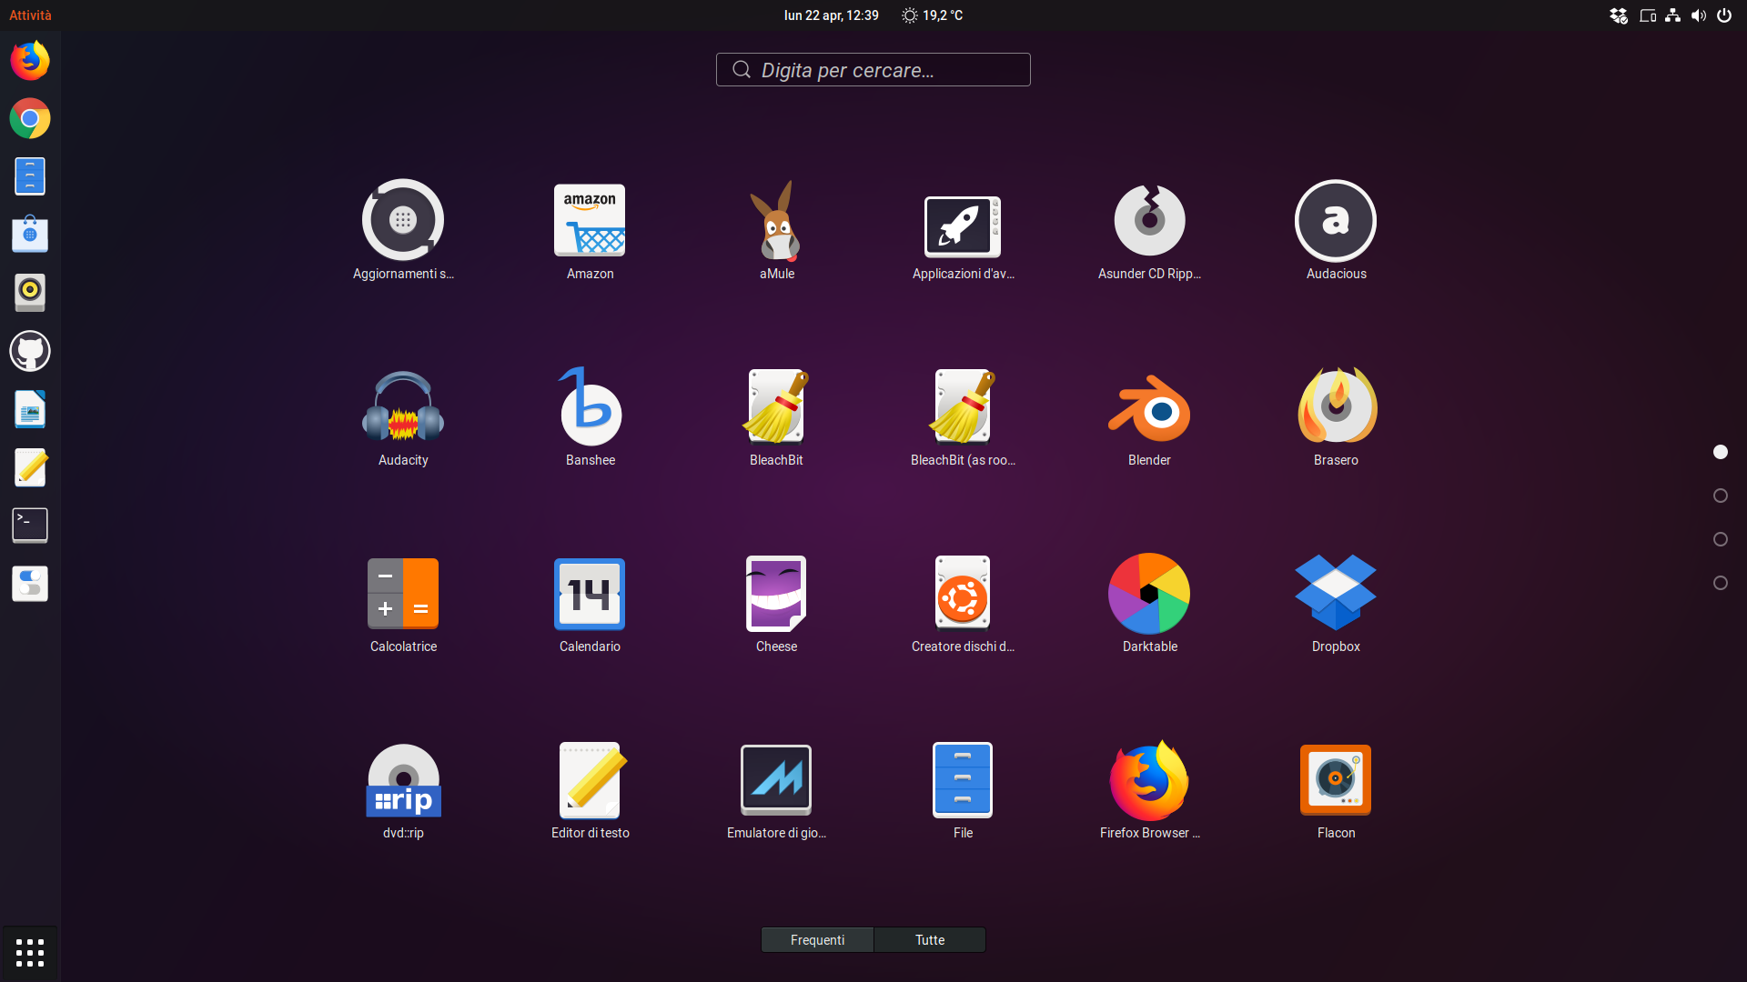Open system menu via power icon
Screen dimensions: 1747x982
tap(1723, 15)
